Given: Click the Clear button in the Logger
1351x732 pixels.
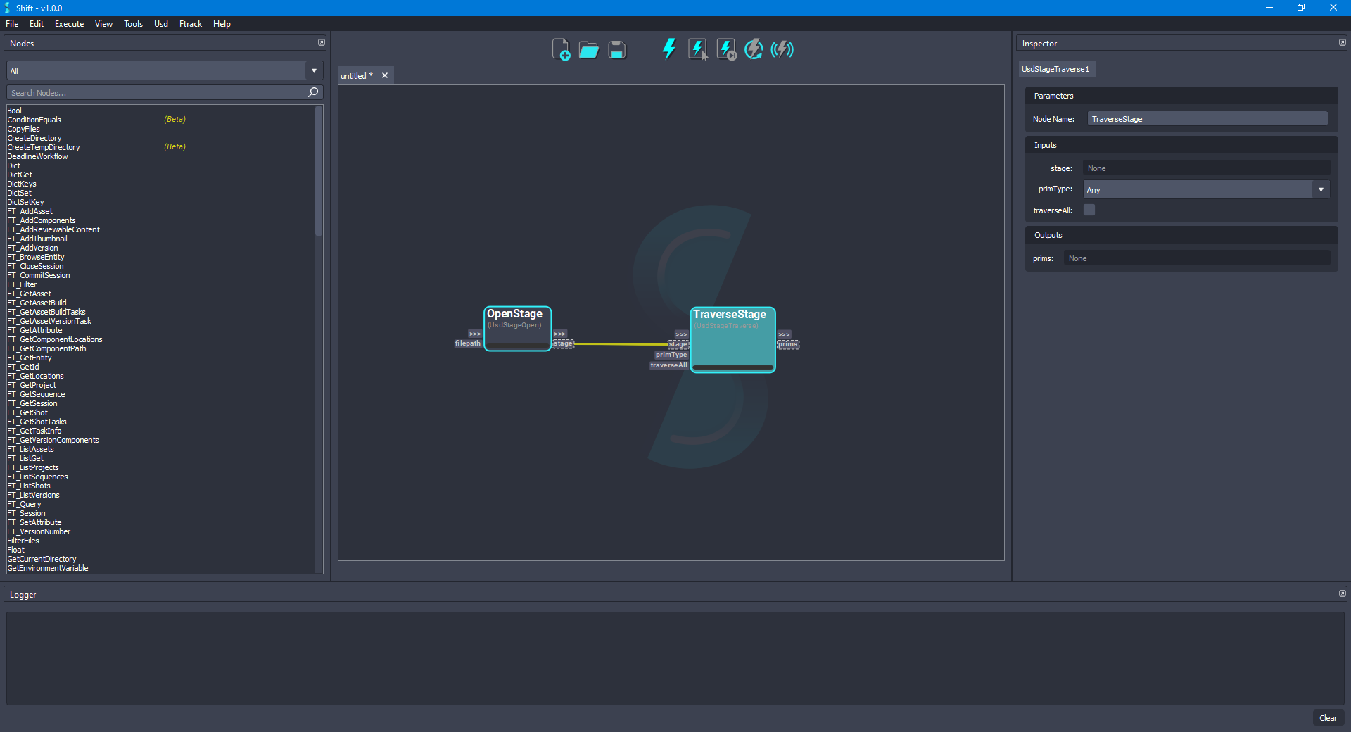Looking at the screenshot, I should (1328, 718).
